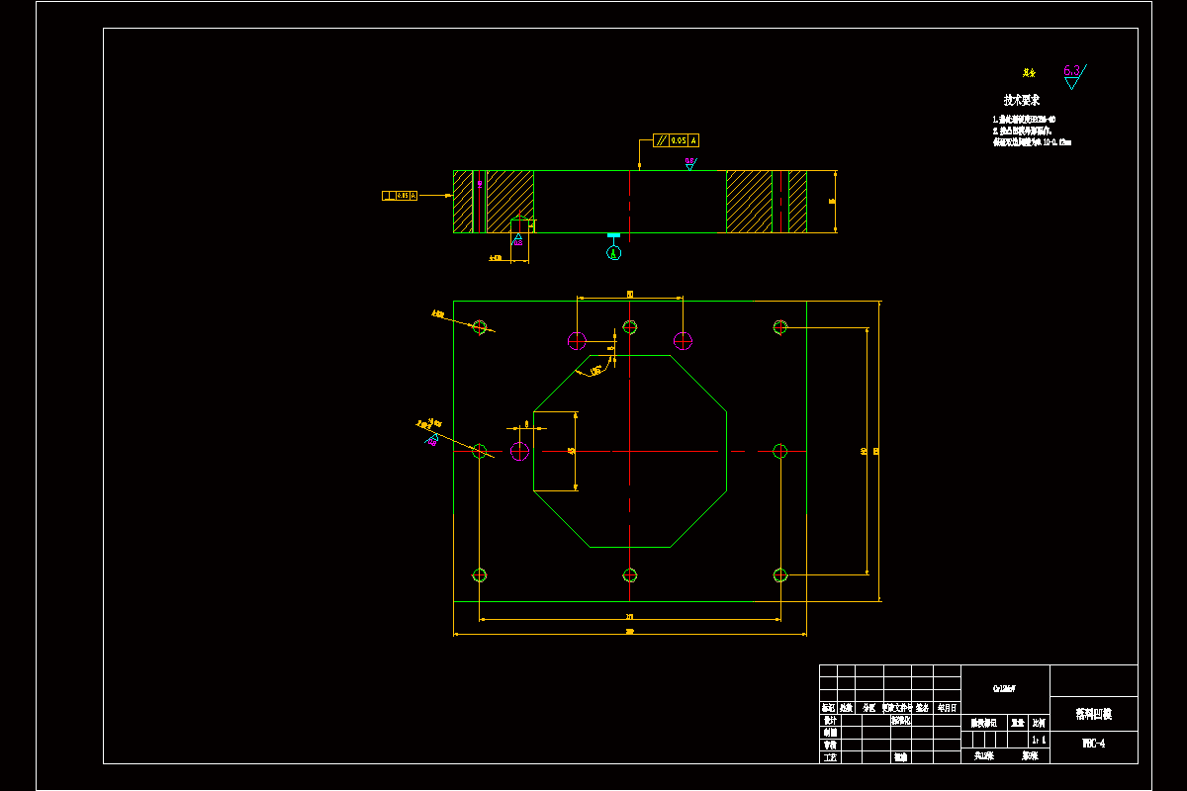1187x791 pixels.
Task: Select the cyan datum A circle symbol
Action: click(613, 253)
